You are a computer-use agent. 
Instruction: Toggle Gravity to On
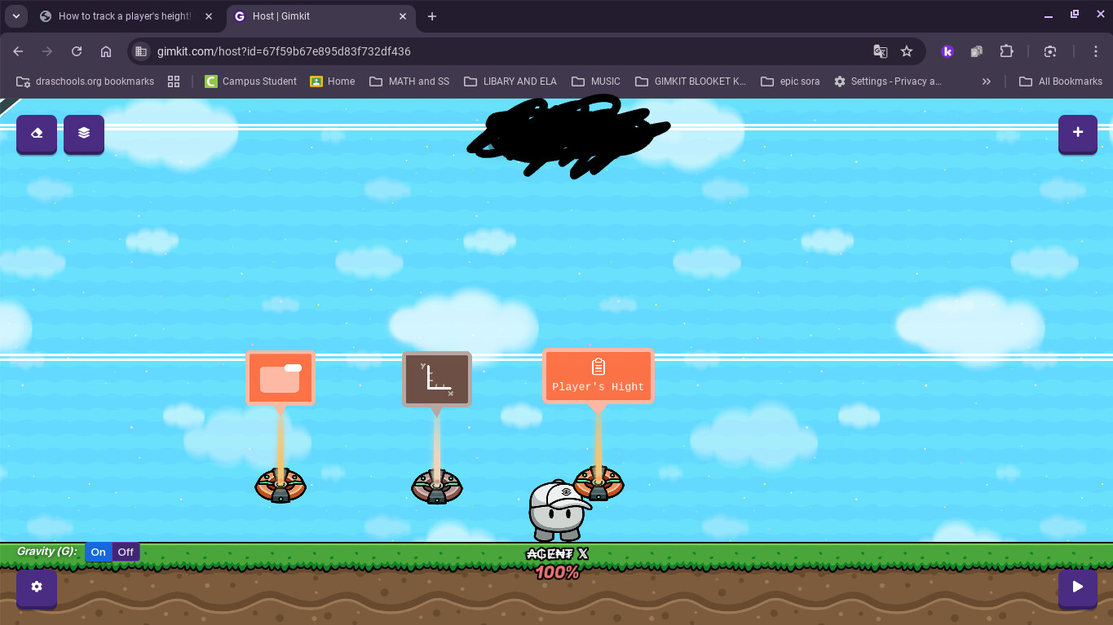(98, 552)
